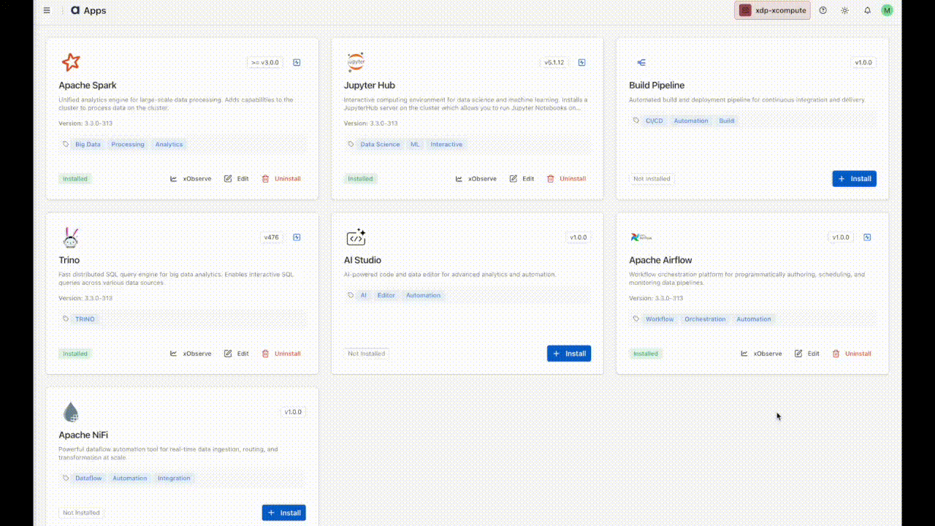
Task: Click the Apache Spark card title
Action: [x=88, y=85]
